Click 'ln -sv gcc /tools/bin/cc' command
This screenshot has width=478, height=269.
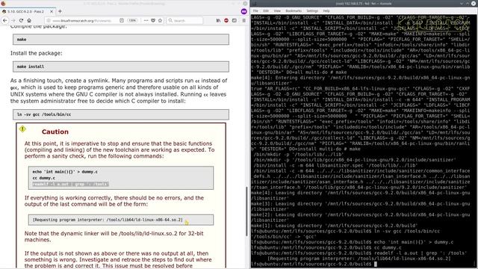tap(44, 114)
